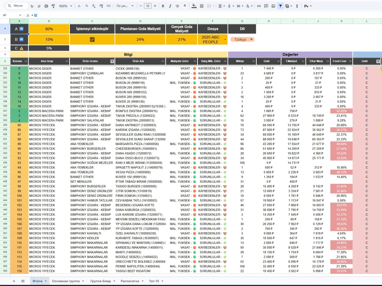Click the Redo arrow icon
The height and width of the screenshot is (286, 382).
point(39,6)
